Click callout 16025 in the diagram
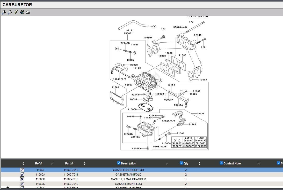283x190 pixels. click(x=193, y=94)
